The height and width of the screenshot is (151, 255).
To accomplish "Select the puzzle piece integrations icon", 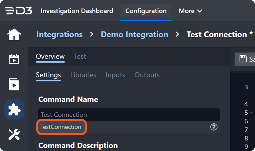I will point(14,109).
